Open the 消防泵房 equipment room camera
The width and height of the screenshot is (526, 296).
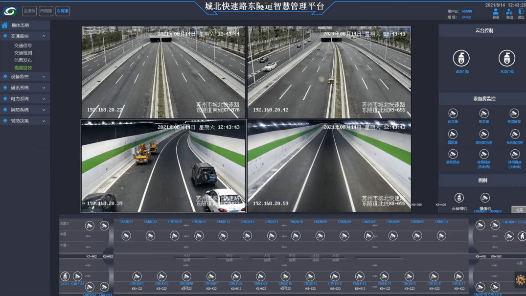tap(453, 155)
